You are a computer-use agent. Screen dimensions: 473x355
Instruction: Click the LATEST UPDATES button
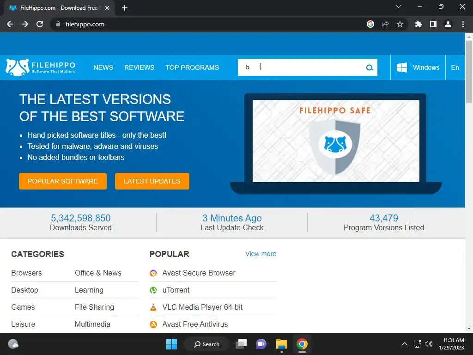point(152,181)
